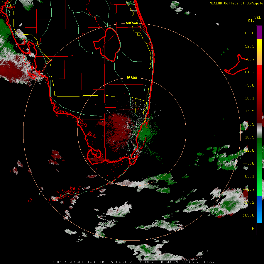Click the TH legend label
The height and width of the screenshot is (264, 264).
252,228
